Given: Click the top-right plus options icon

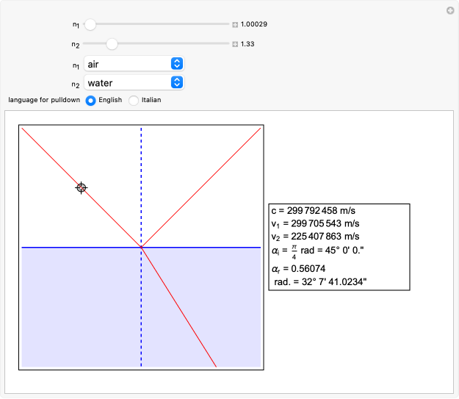Looking at the screenshot, I should point(450,11).
